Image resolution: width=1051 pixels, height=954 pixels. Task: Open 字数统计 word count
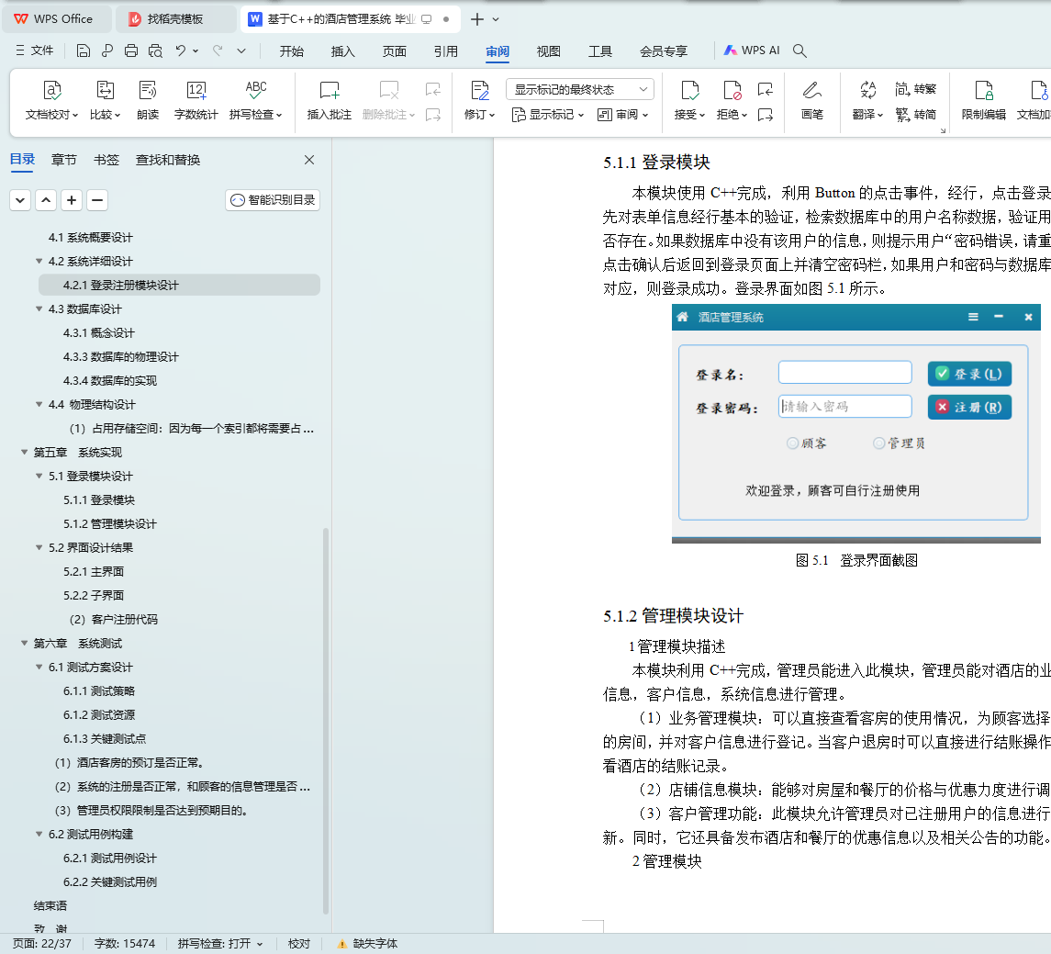point(196,100)
